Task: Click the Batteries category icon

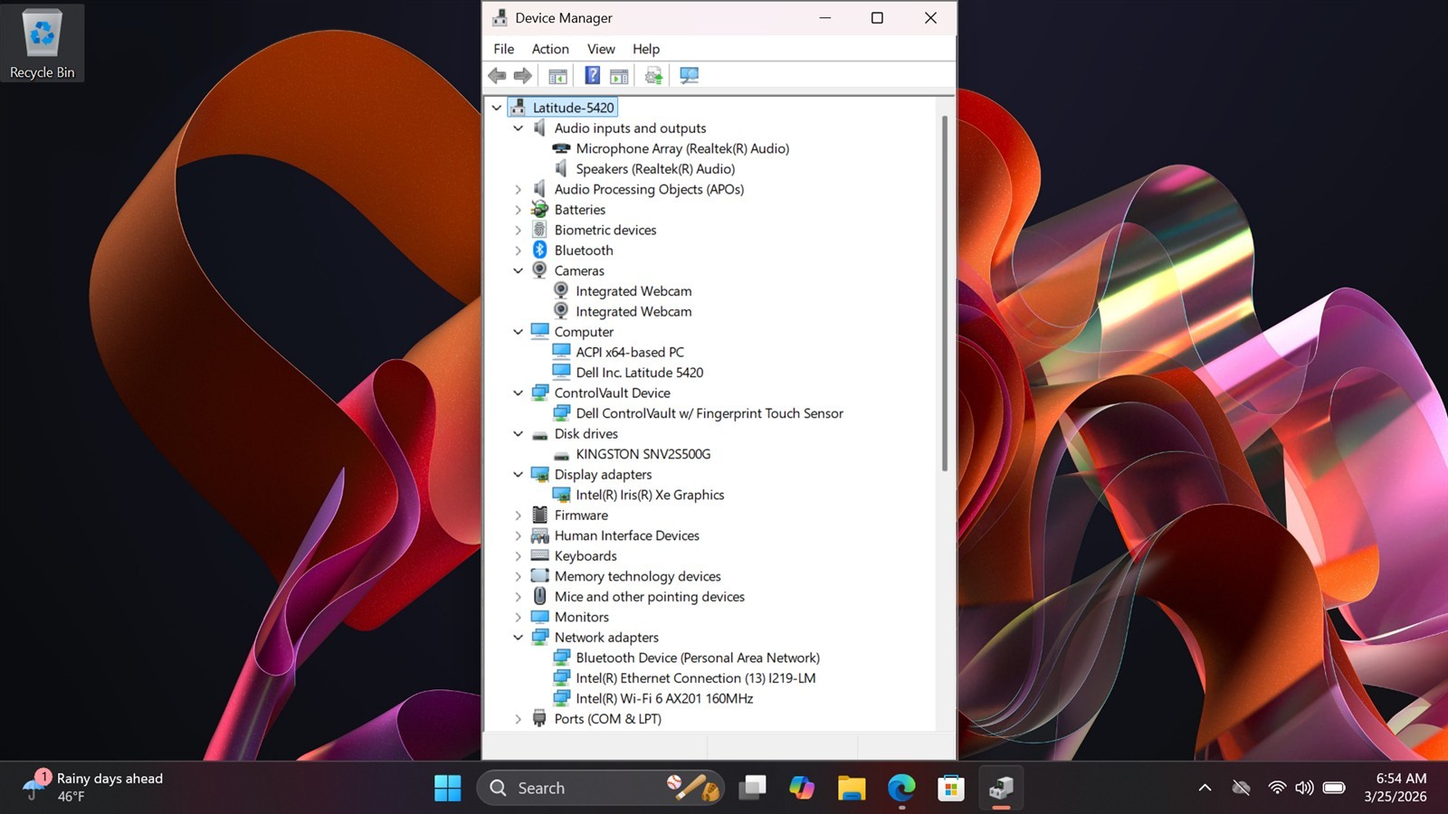Action: [x=540, y=209]
